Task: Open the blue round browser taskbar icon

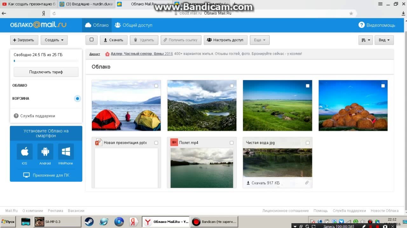Action: click(119, 222)
